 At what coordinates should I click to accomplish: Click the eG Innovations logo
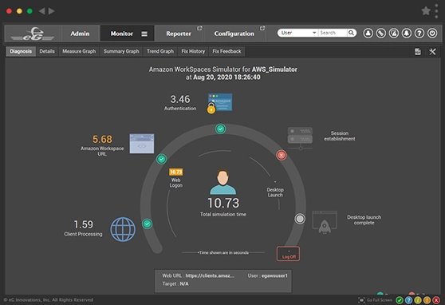(33, 34)
